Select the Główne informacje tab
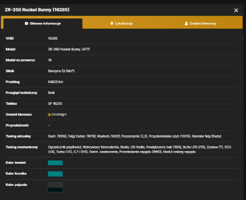 (43, 23)
